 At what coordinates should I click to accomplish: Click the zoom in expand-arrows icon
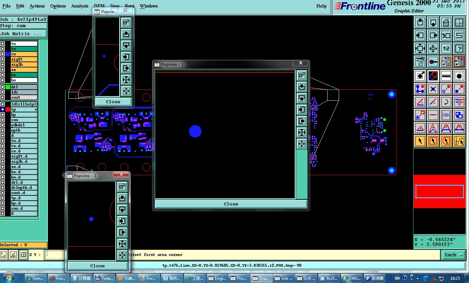(420, 49)
